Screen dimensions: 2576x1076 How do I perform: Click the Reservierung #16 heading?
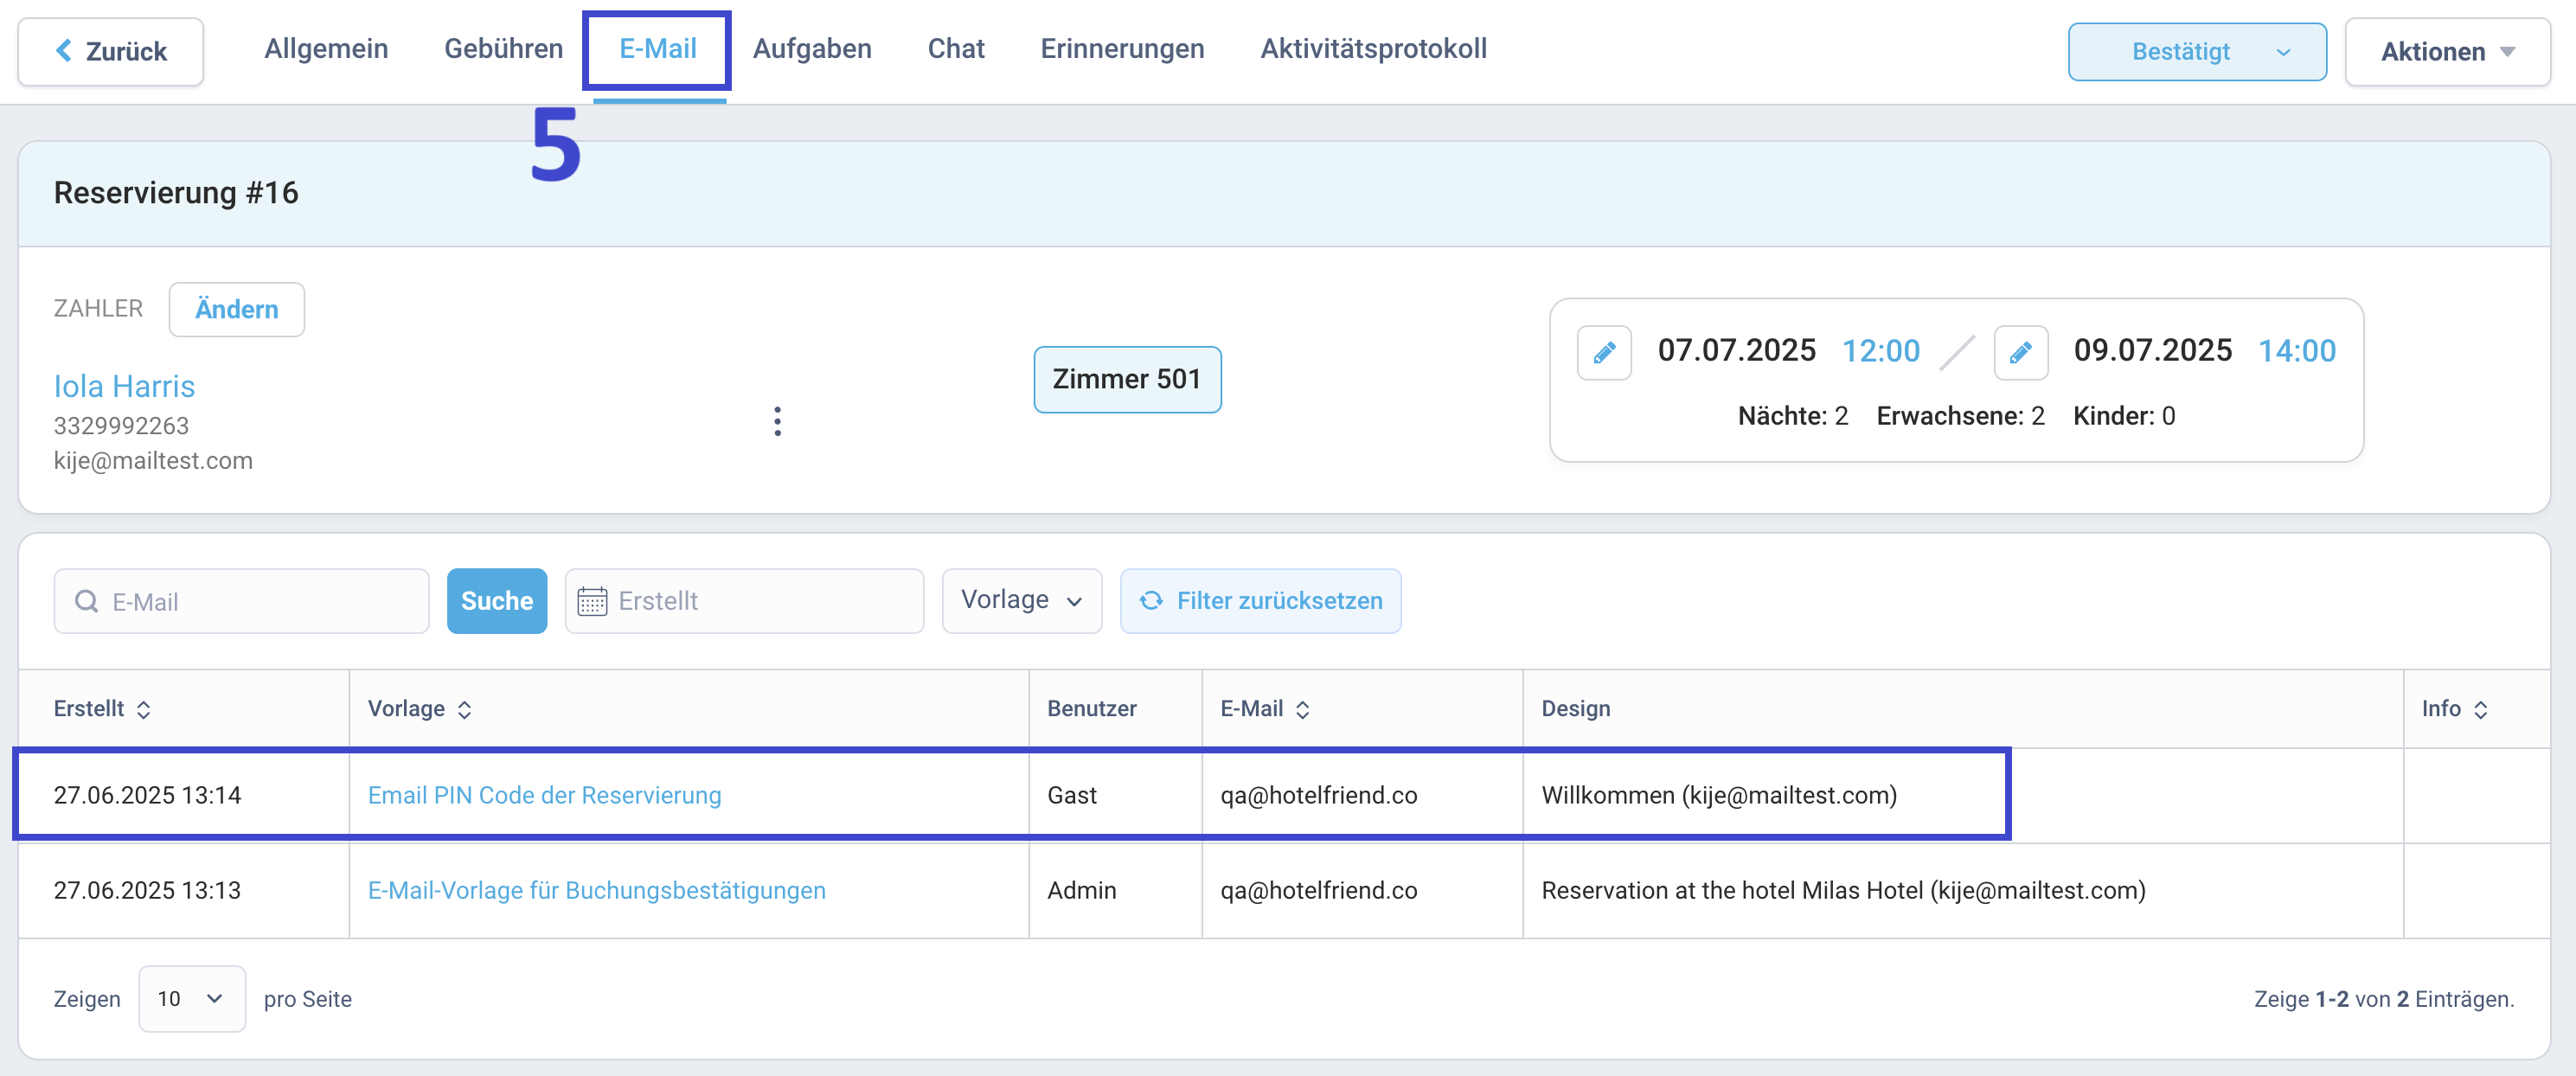(176, 192)
